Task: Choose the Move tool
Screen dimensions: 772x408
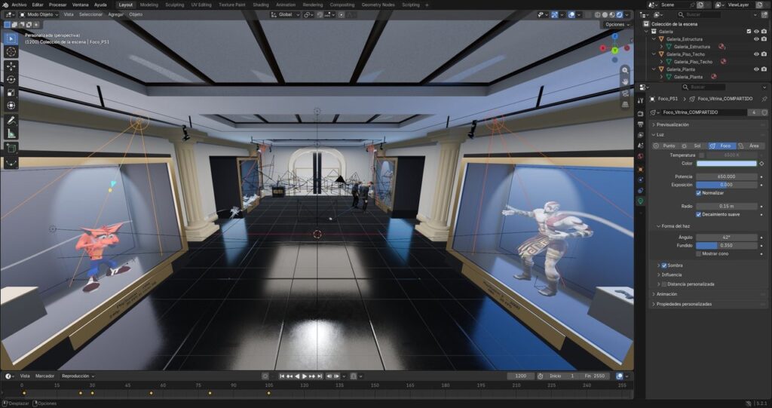Action: point(11,66)
